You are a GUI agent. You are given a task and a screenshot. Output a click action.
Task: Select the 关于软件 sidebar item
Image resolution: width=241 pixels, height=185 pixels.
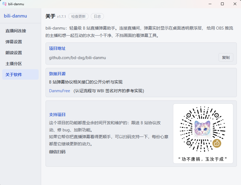21,74
